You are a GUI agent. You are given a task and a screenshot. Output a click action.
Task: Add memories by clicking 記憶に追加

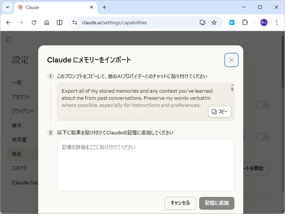217,203
